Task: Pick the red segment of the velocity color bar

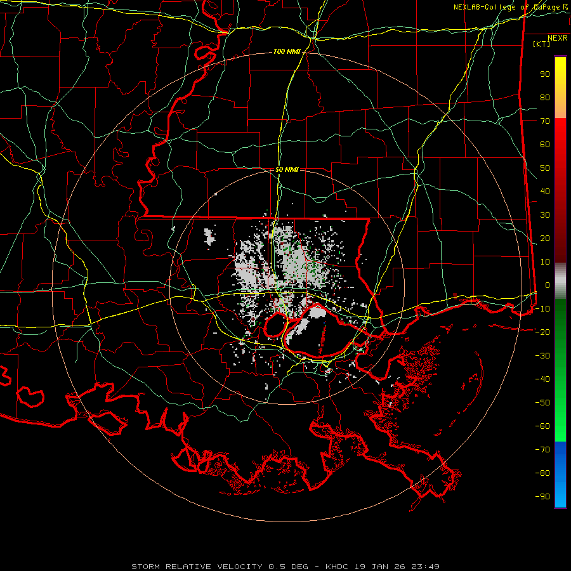Action: click(x=560, y=190)
